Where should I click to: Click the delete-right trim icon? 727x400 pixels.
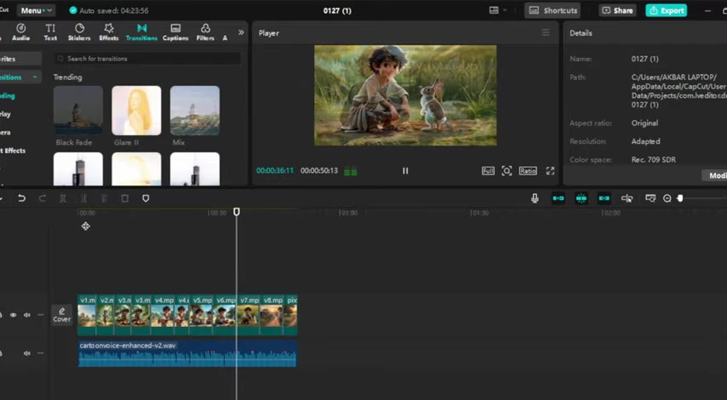(105, 198)
